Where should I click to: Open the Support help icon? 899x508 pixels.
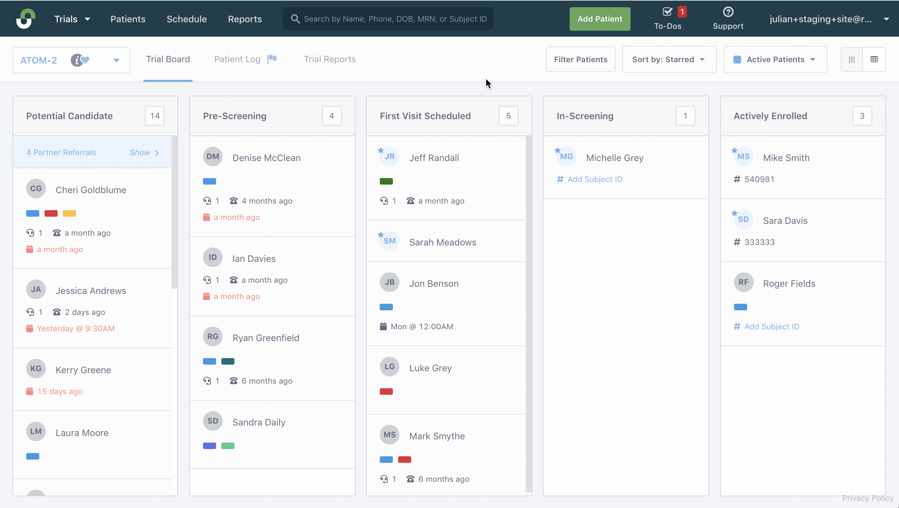tap(728, 12)
